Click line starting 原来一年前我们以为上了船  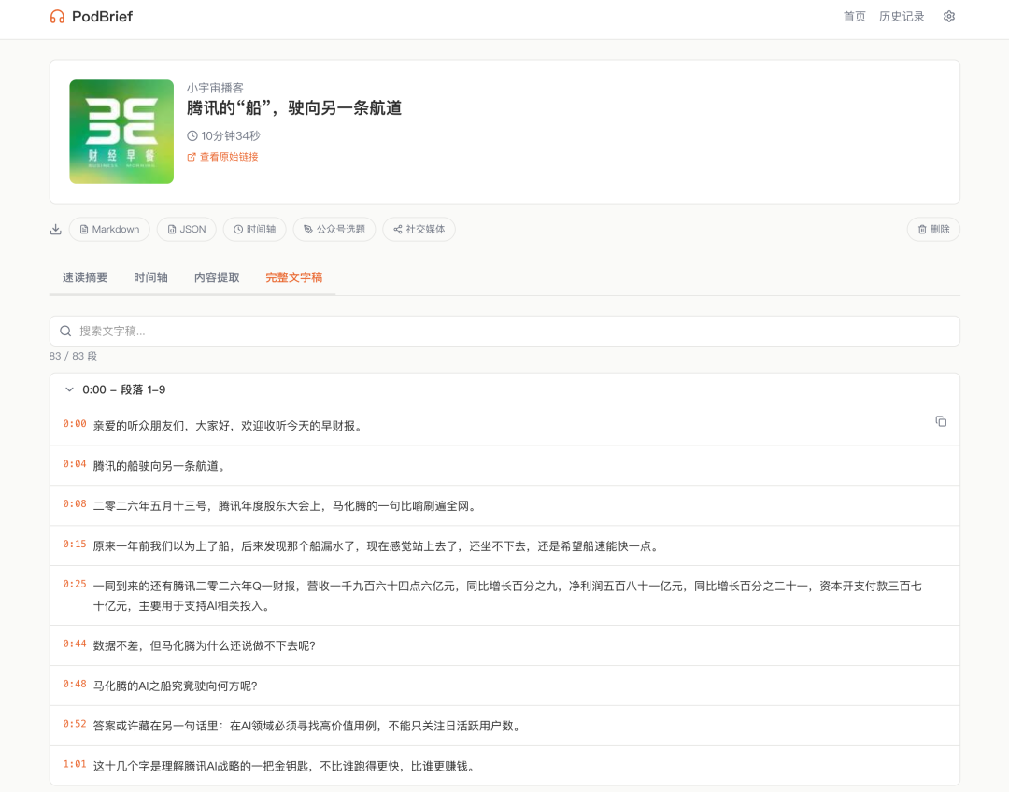[377, 546]
